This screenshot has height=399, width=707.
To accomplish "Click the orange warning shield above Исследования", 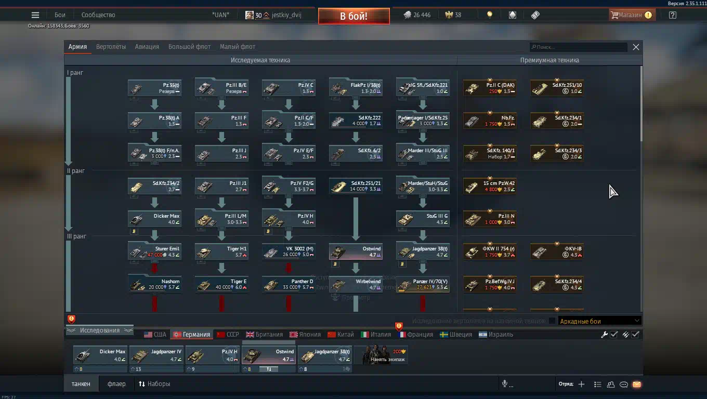I will [71, 320].
